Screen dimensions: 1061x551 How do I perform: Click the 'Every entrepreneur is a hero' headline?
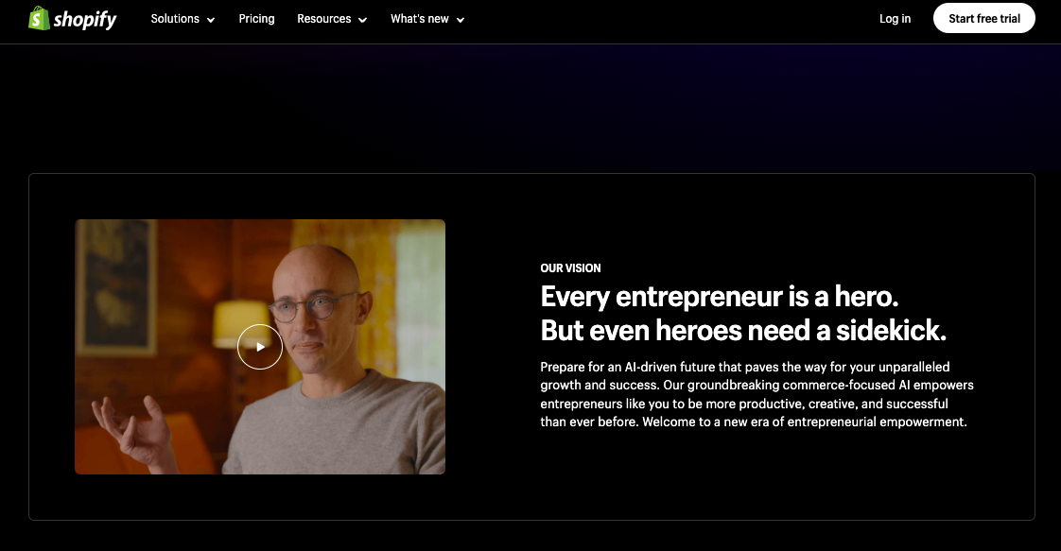point(720,296)
